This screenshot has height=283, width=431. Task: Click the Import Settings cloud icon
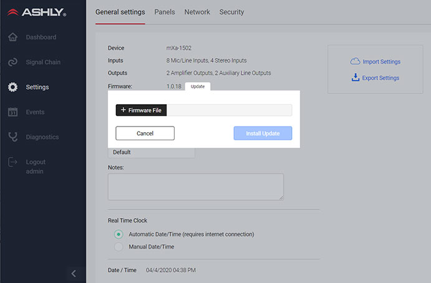pyautogui.click(x=356, y=61)
